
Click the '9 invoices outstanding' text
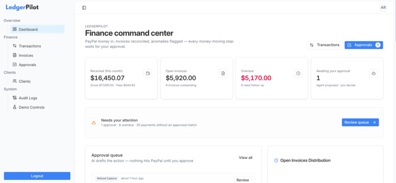click(181, 85)
